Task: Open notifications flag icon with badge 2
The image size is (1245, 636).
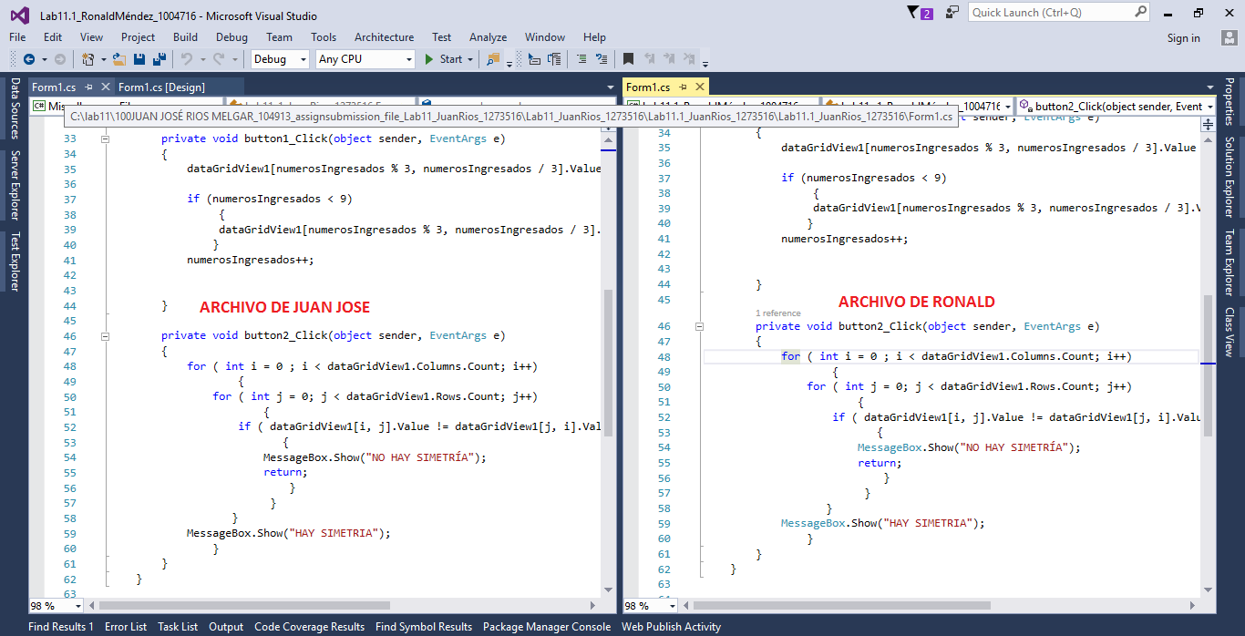Action: tap(920, 13)
